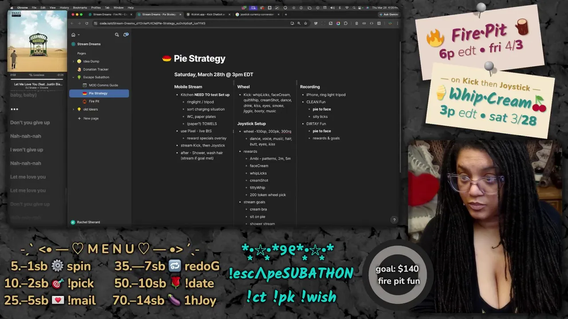Click the site info icon in address bar
This screenshot has height=319, width=568.
(95, 23)
